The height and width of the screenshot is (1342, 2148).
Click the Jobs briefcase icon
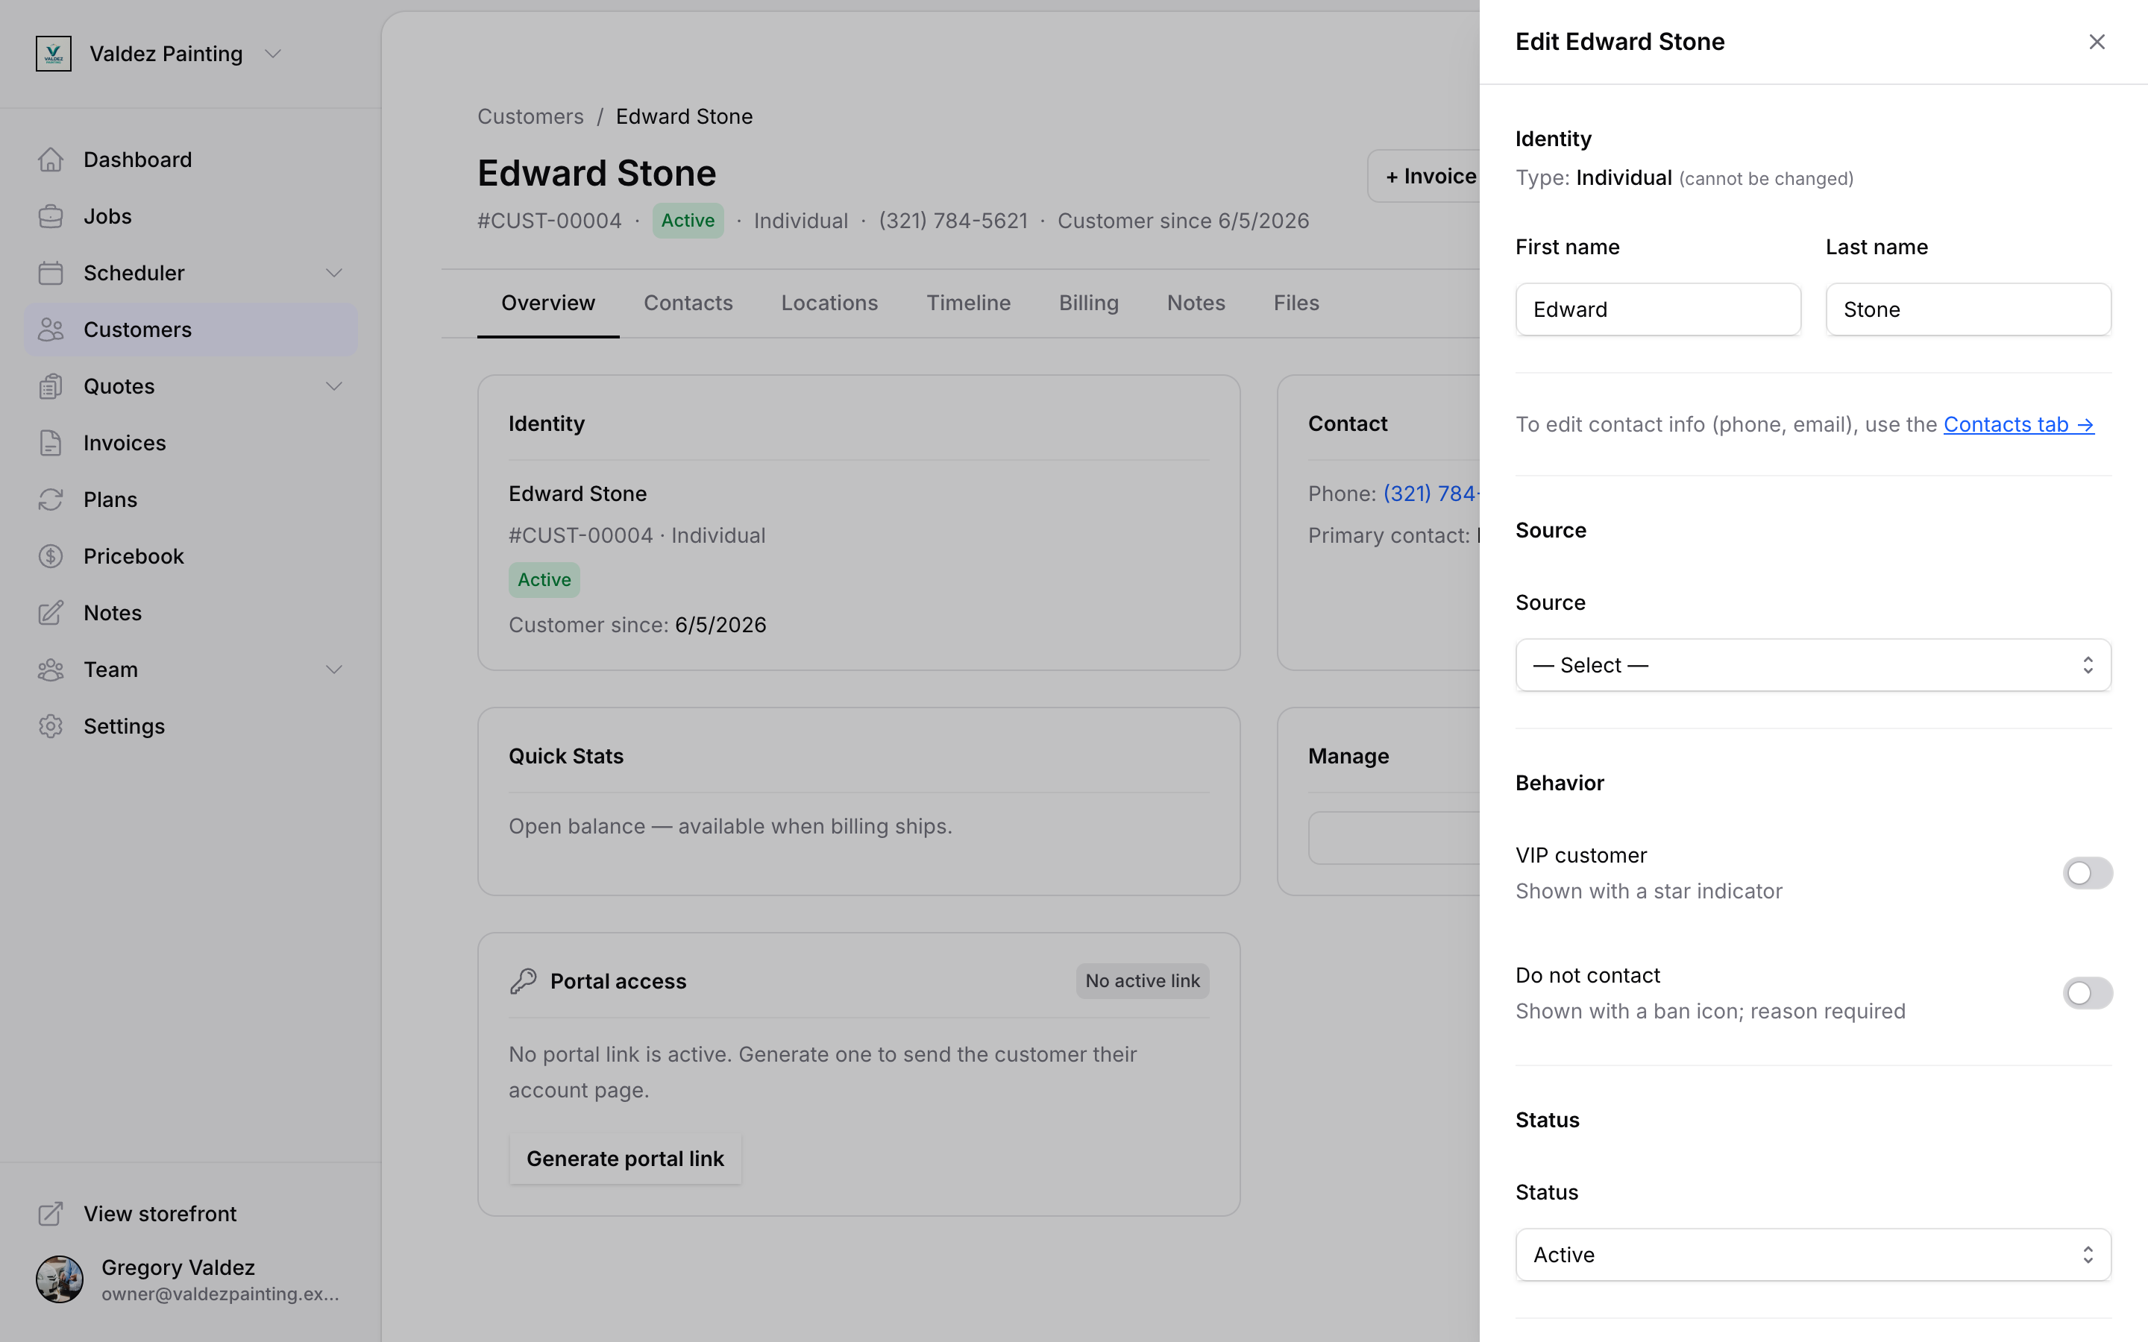tap(51, 216)
